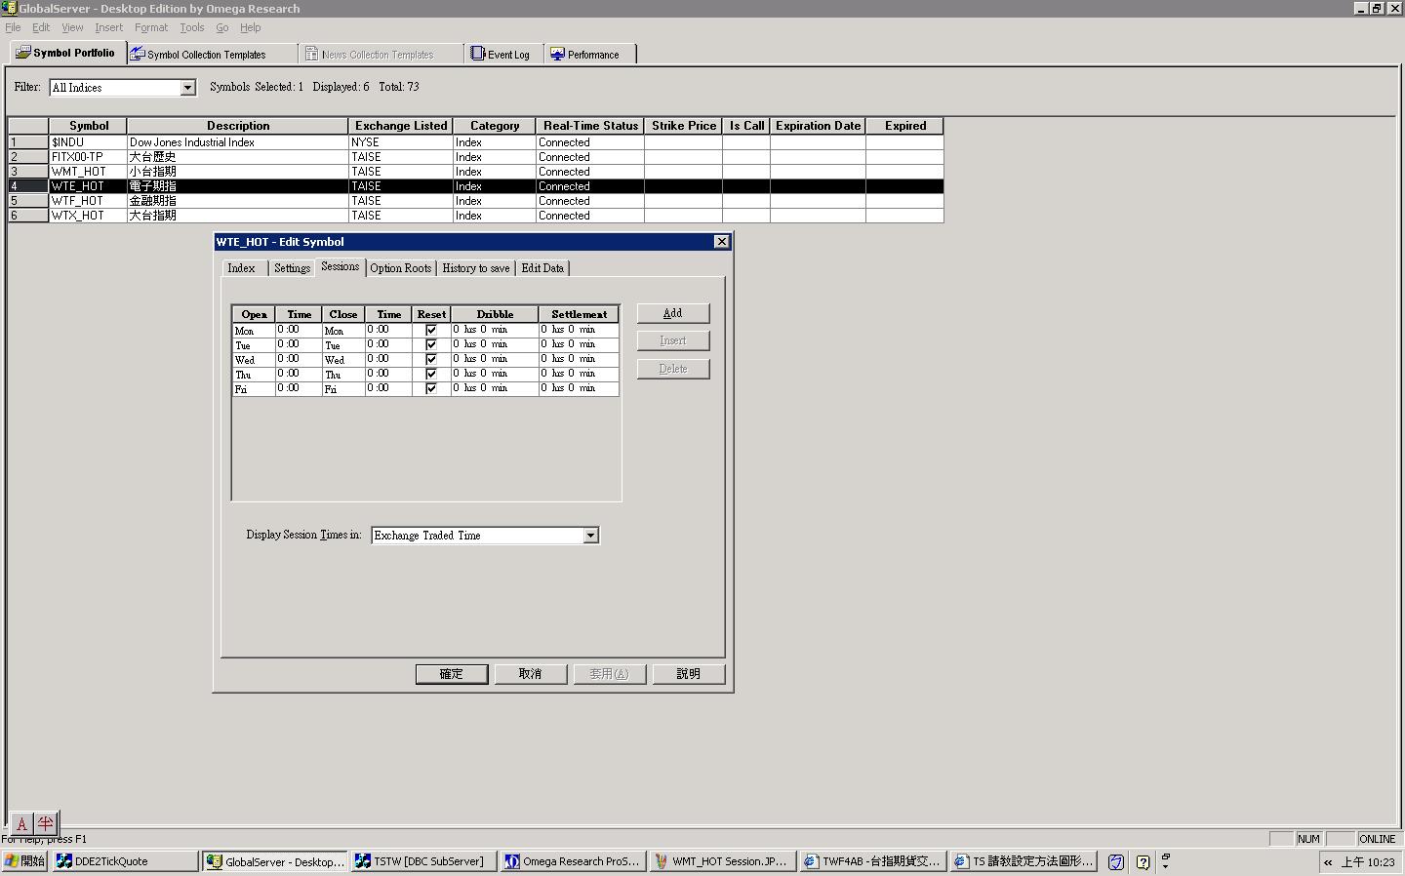Click the IME A mode indicator
The width and height of the screenshot is (1405, 876).
21,824
